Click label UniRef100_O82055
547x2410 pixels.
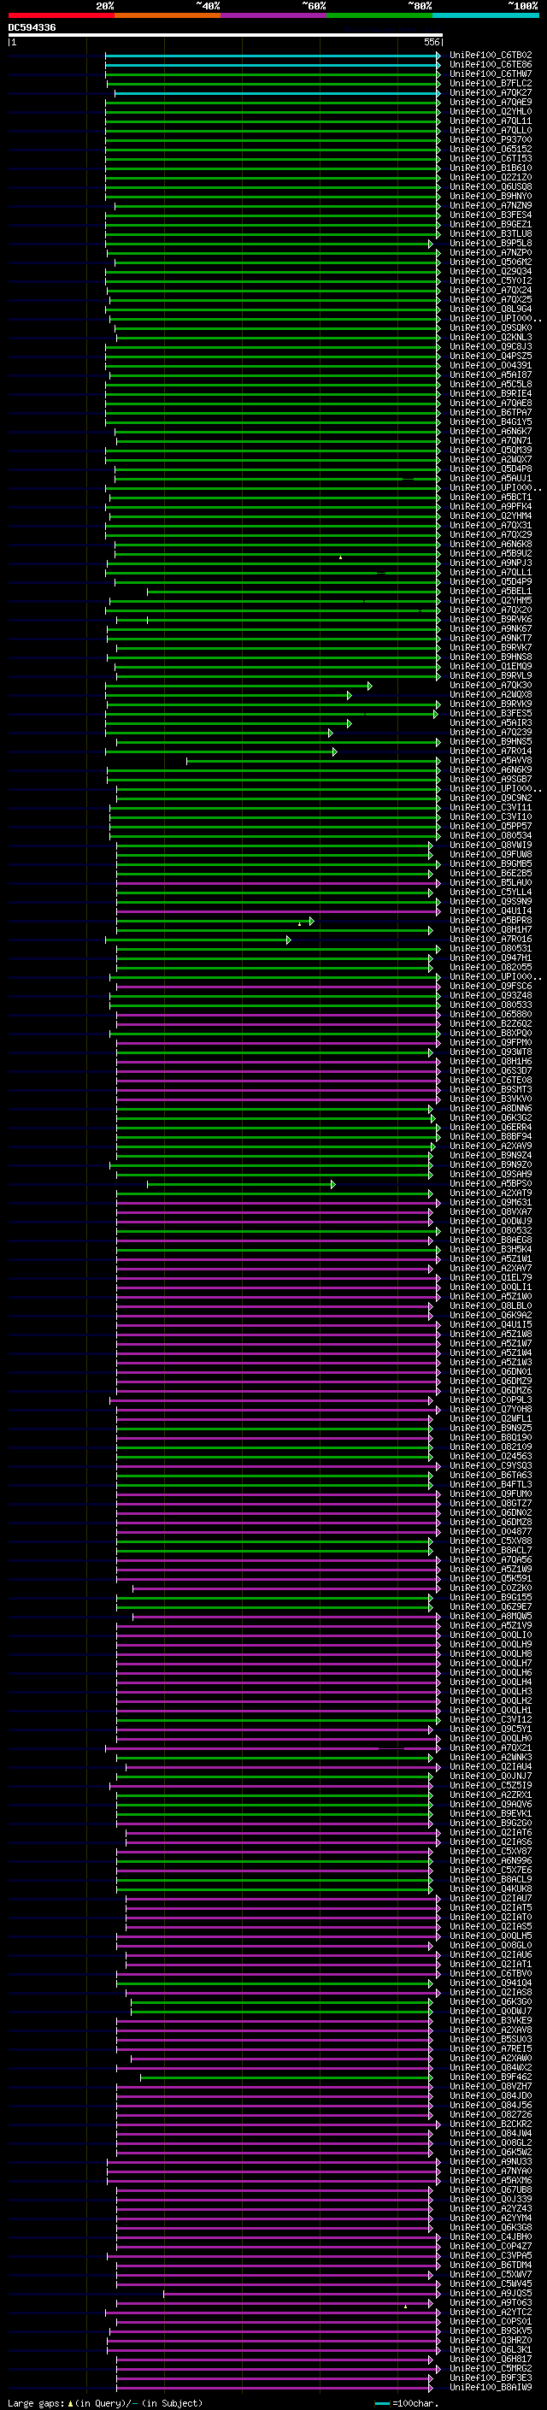click(x=491, y=968)
